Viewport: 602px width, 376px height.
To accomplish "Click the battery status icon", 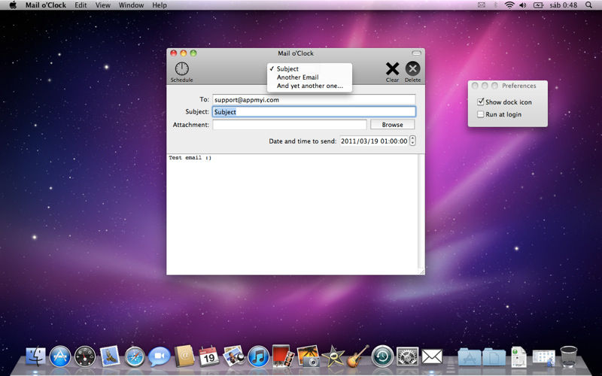I will click(x=538, y=5).
